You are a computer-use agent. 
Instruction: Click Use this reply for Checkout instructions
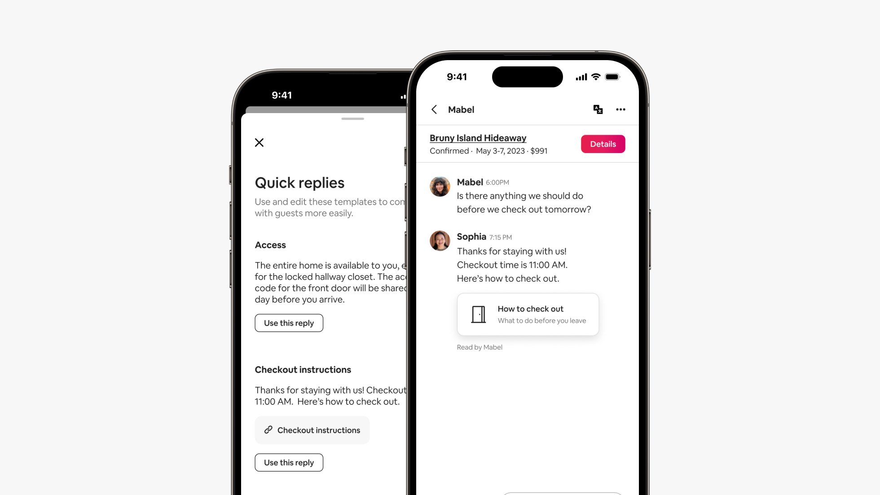click(x=289, y=462)
